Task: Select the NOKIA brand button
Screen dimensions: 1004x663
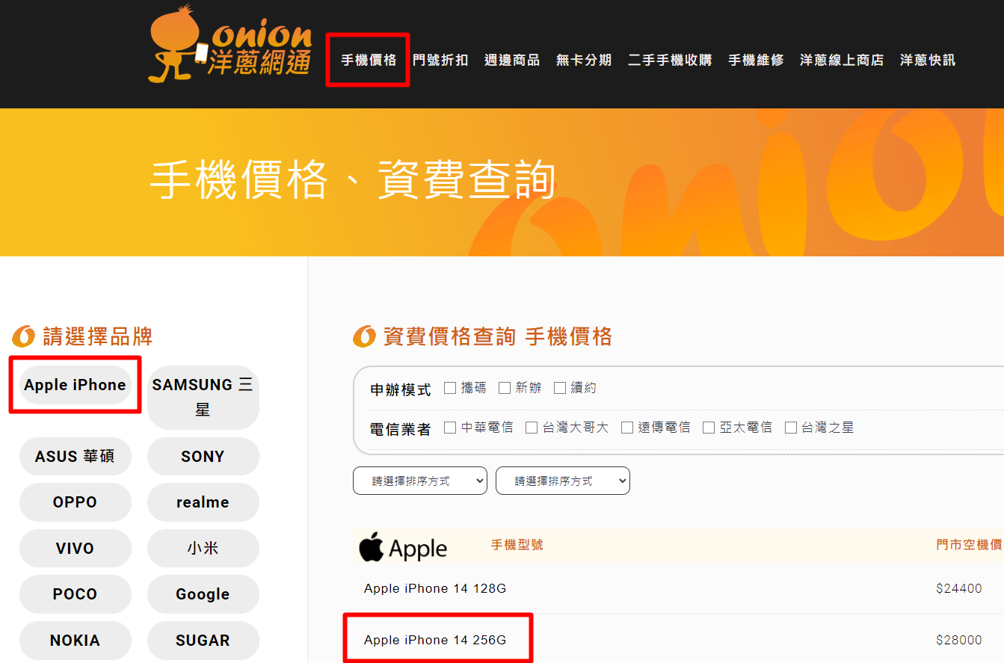Action: 75,641
